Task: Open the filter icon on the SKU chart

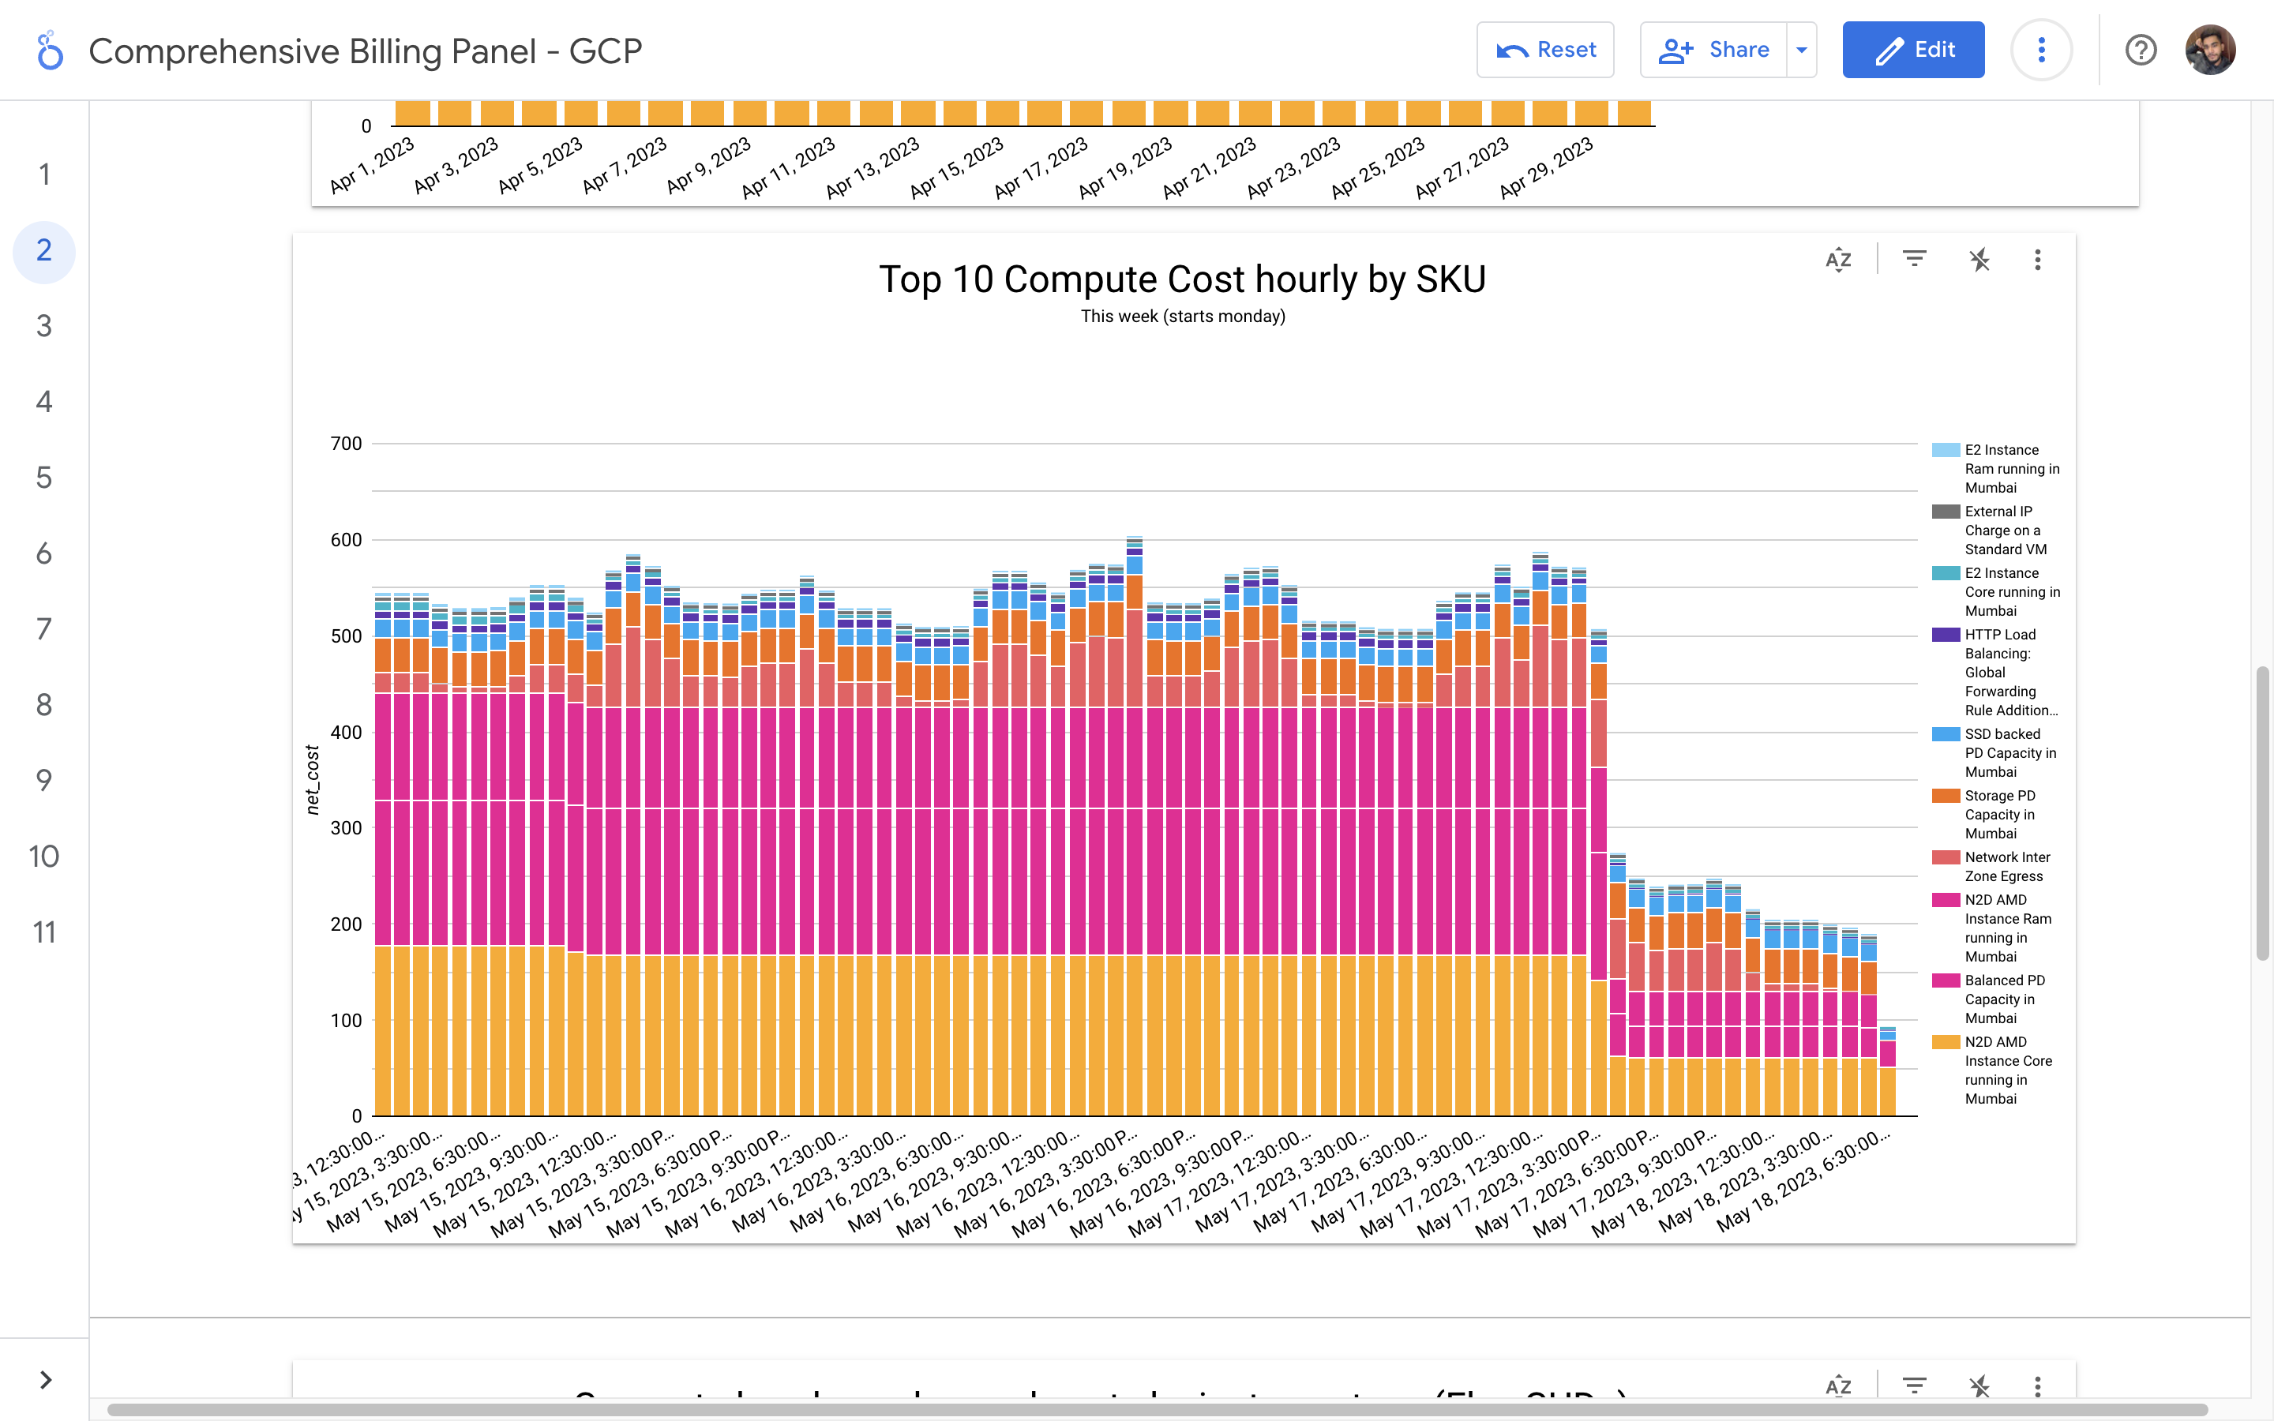Action: click(1914, 260)
